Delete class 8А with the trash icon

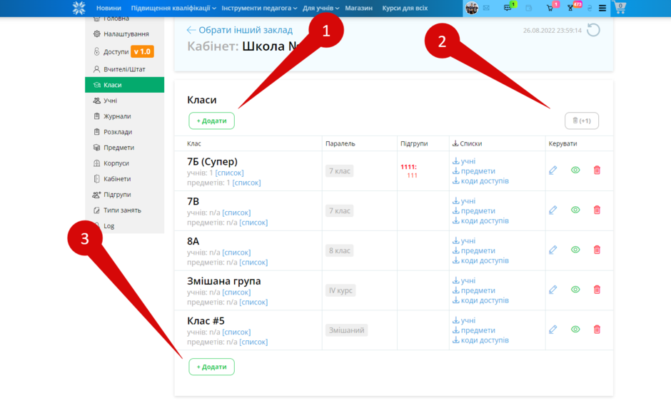(x=597, y=250)
